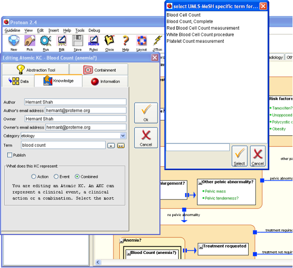Select the Action radio button

pos(34,177)
